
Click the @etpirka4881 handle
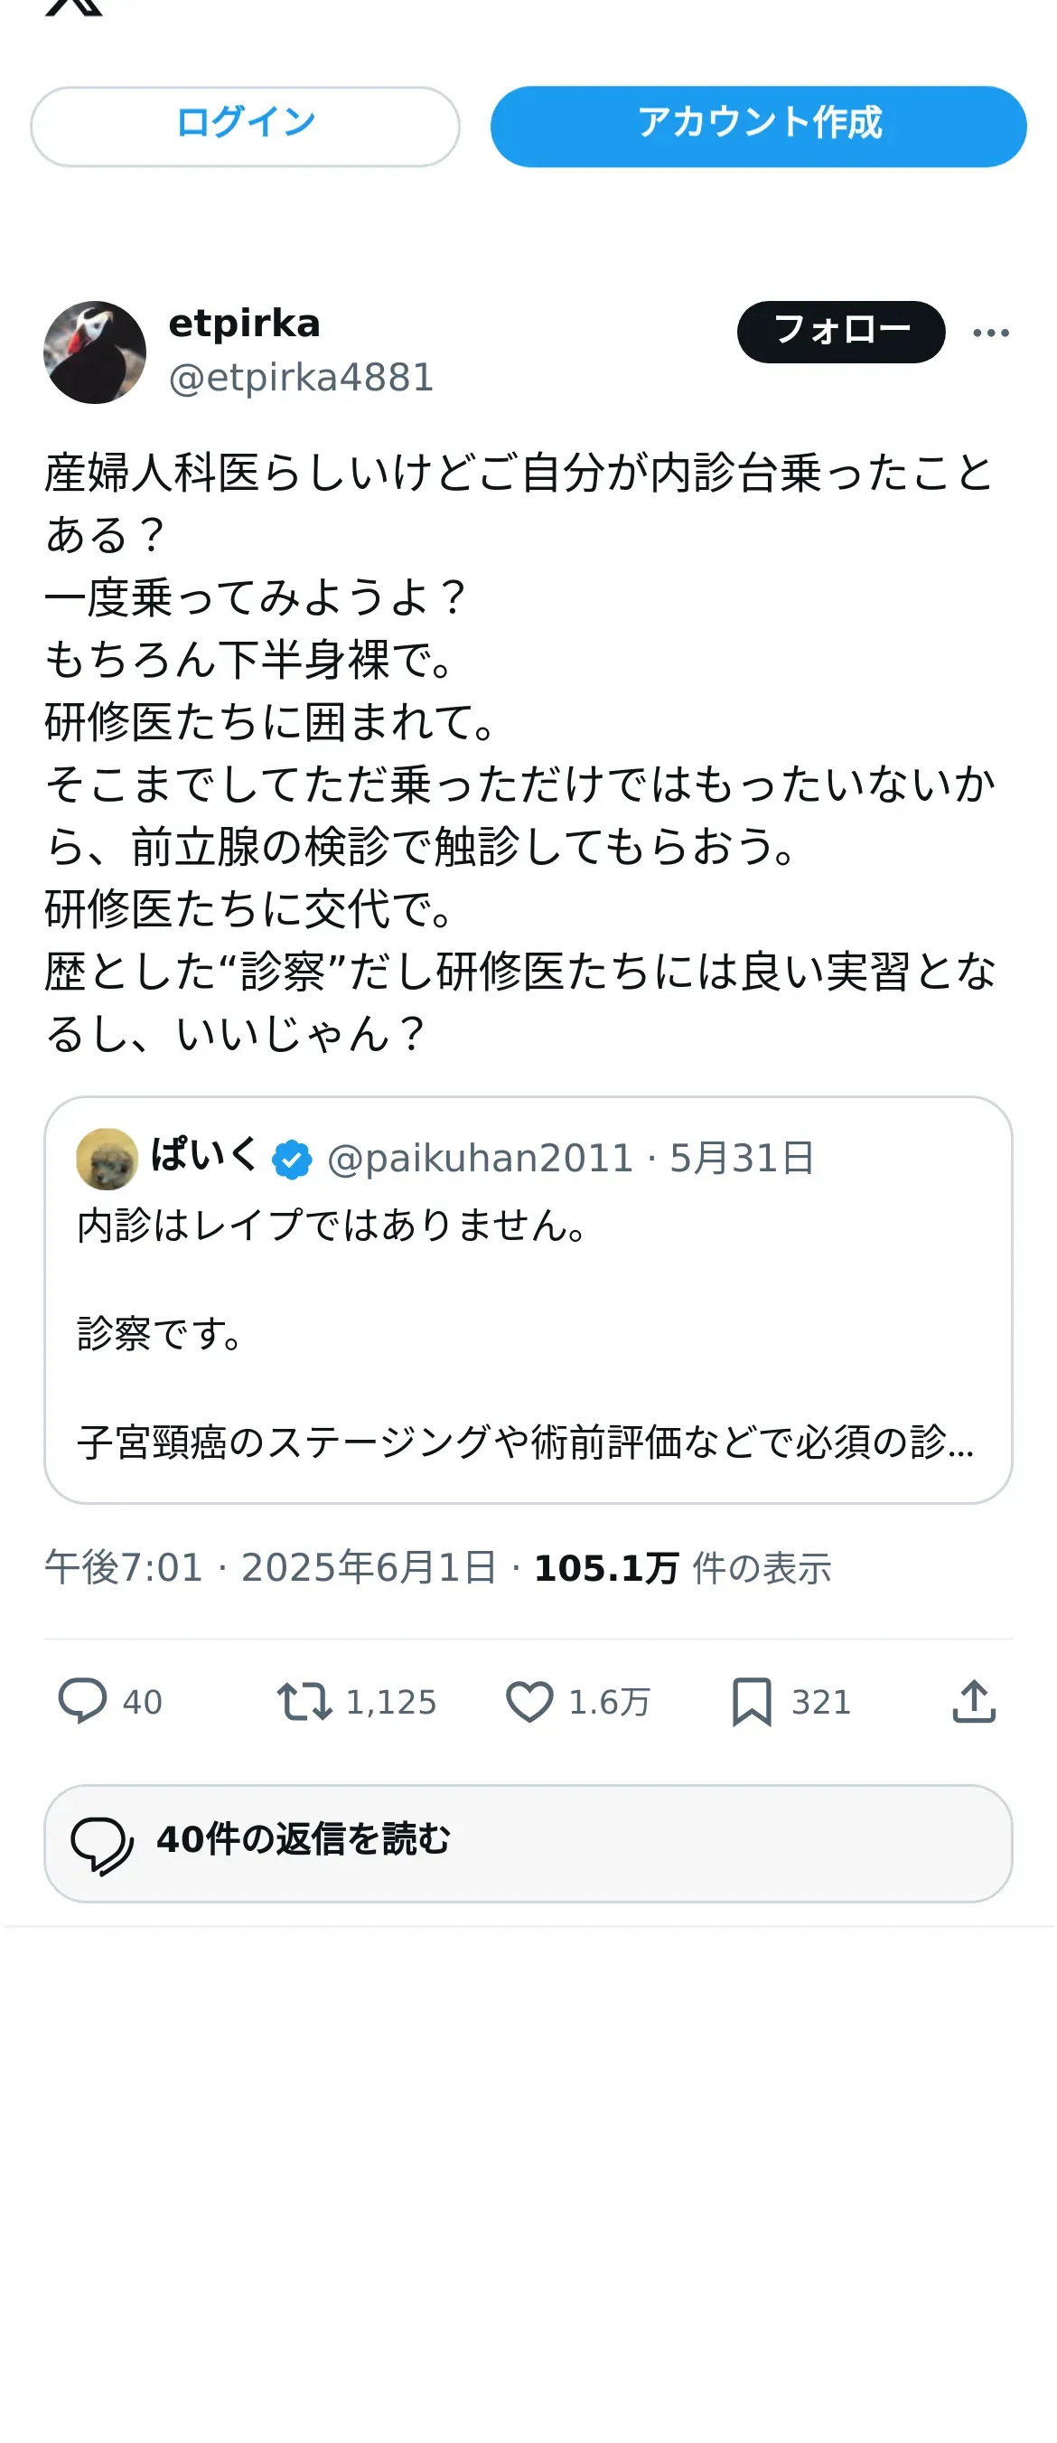[302, 378]
